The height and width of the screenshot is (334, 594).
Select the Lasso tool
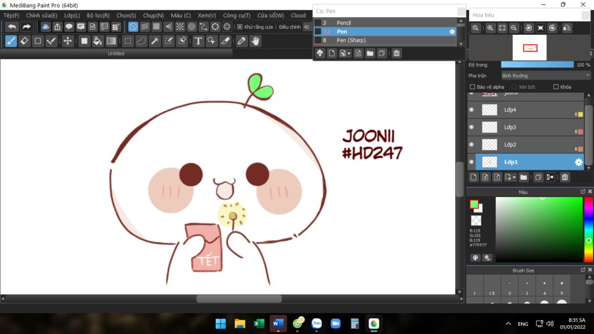click(142, 41)
